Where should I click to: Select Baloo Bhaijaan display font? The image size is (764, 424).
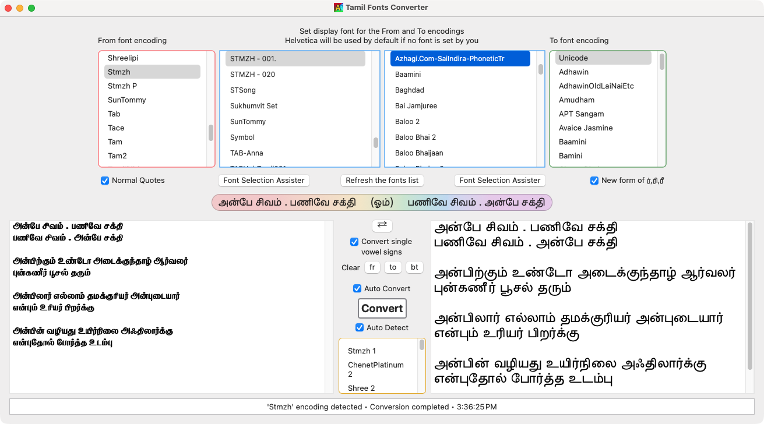pyautogui.click(x=460, y=153)
